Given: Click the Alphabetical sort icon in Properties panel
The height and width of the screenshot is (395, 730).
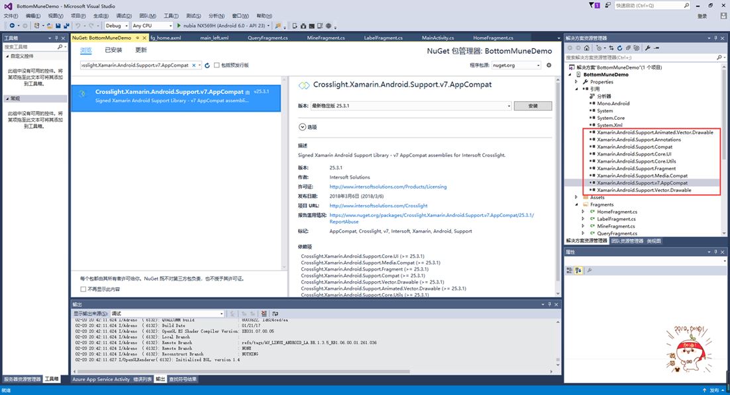Looking at the screenshot, I should point(578,271).
